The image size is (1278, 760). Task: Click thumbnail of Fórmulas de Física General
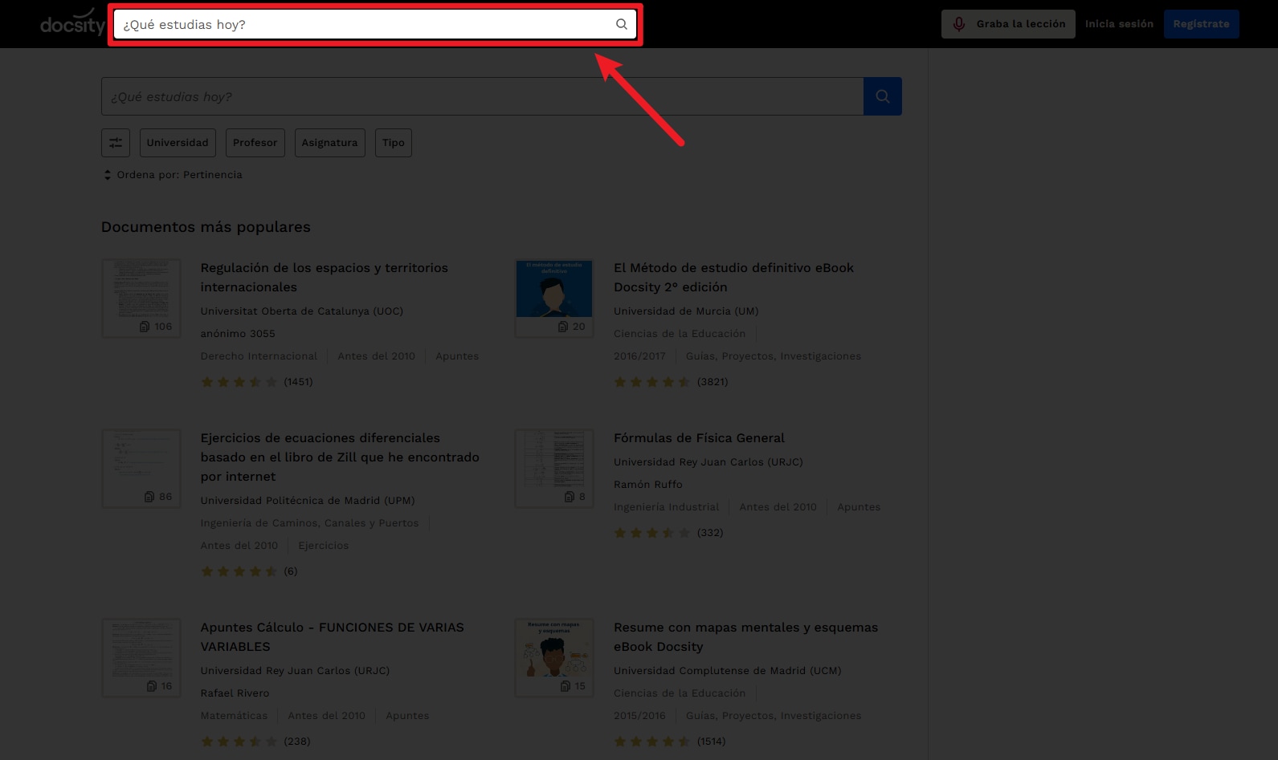554,469
